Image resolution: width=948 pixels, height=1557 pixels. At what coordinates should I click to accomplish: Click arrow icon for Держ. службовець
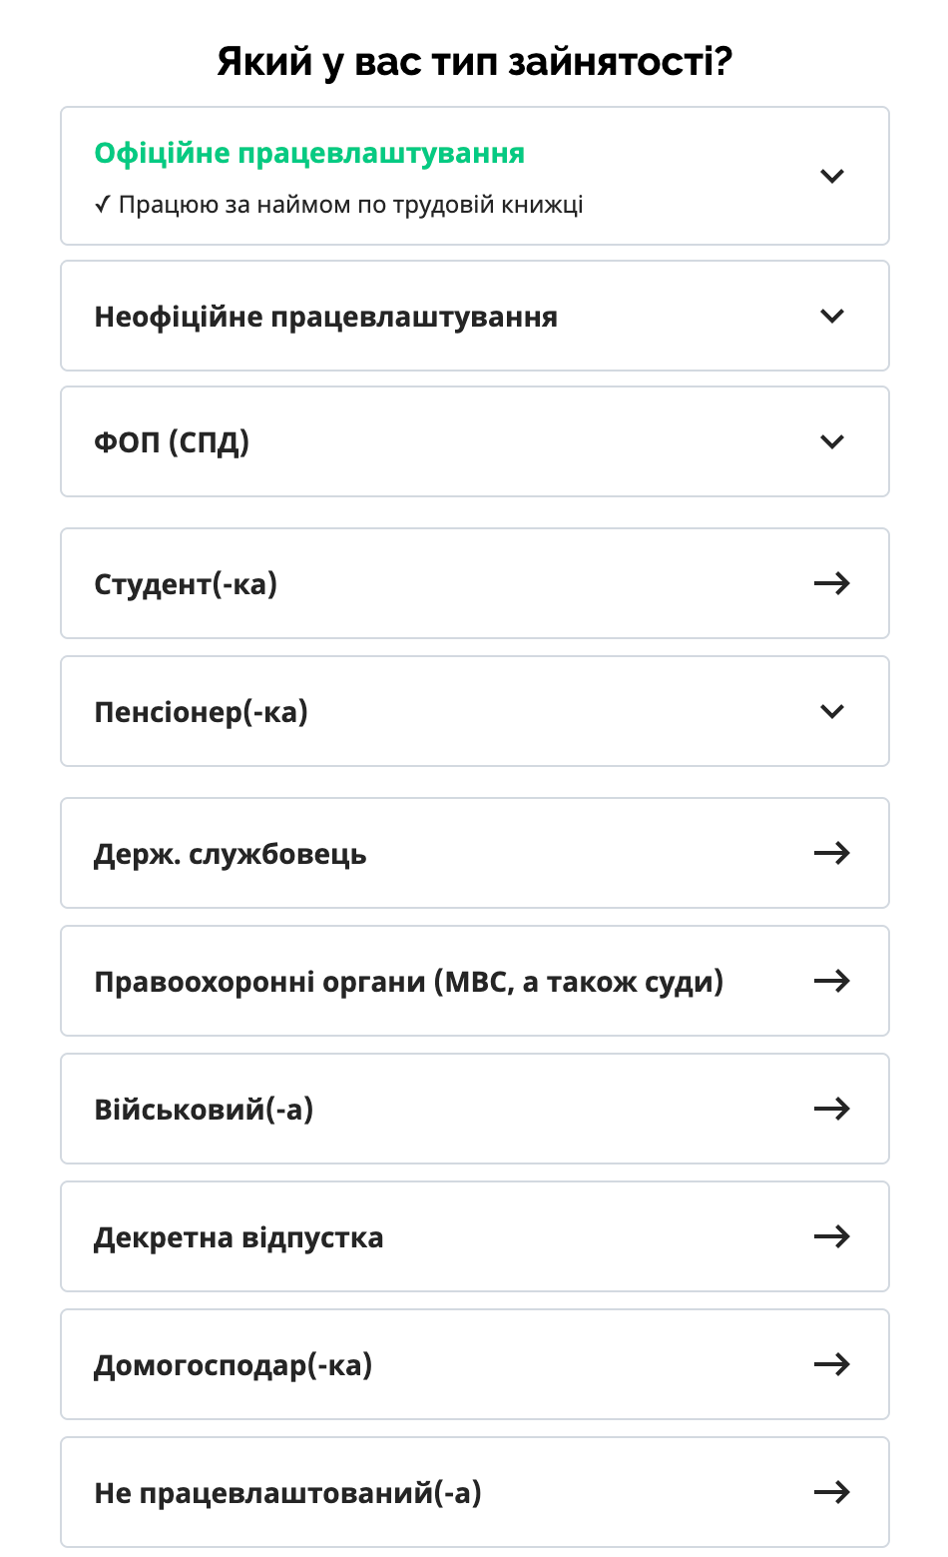coord(831,853)
